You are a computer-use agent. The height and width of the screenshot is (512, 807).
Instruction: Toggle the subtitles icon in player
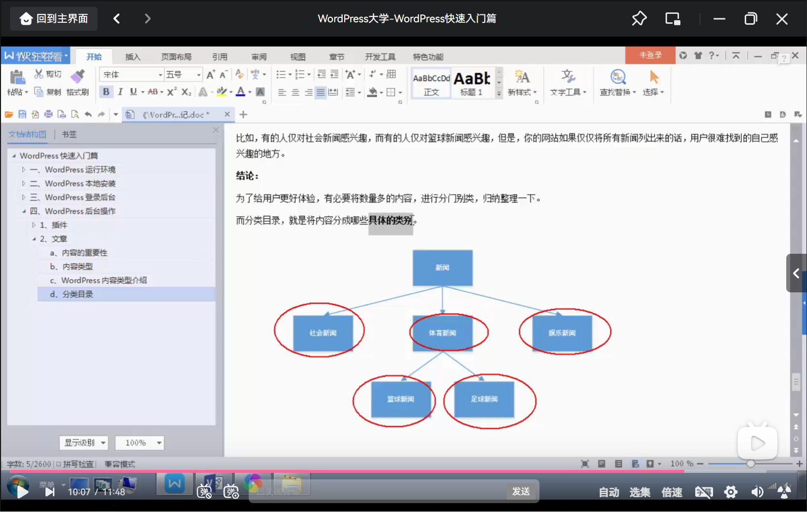pyautogui.click(x=704, y=492)
